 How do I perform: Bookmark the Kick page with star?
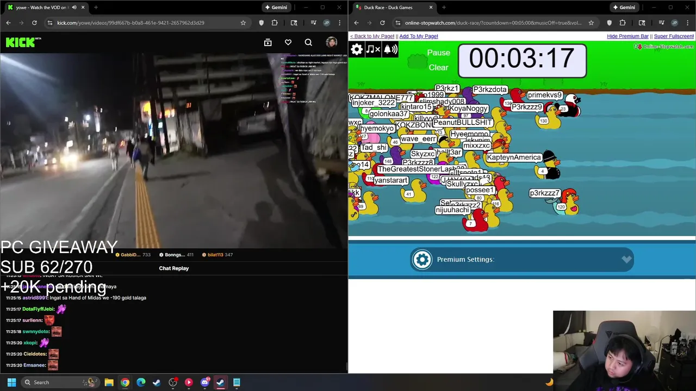[x=243, y=23]
